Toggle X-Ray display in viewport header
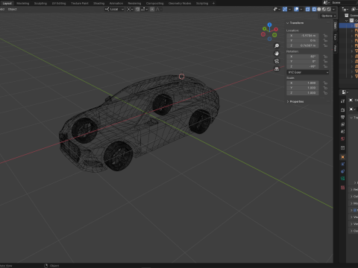Screen dimensions: 358x268 tap(307, 9)
